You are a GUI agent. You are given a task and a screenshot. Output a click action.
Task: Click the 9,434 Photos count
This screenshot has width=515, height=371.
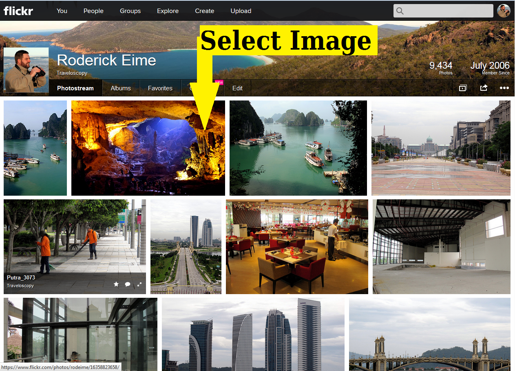point(441,68)
